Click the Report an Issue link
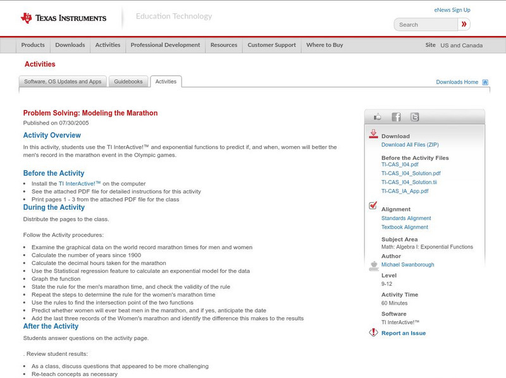Image resolution: width=506 pixels, height=378 pixels. 404,333
